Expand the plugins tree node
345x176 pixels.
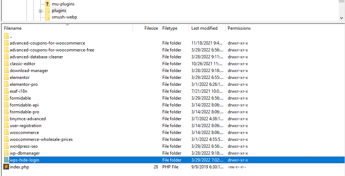coord(40,11)
